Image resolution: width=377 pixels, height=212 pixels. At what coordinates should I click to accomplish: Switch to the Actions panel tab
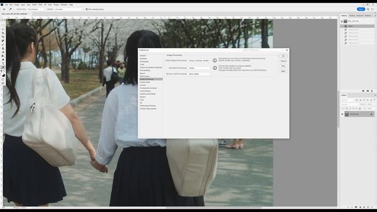click(x=352, y=16)
